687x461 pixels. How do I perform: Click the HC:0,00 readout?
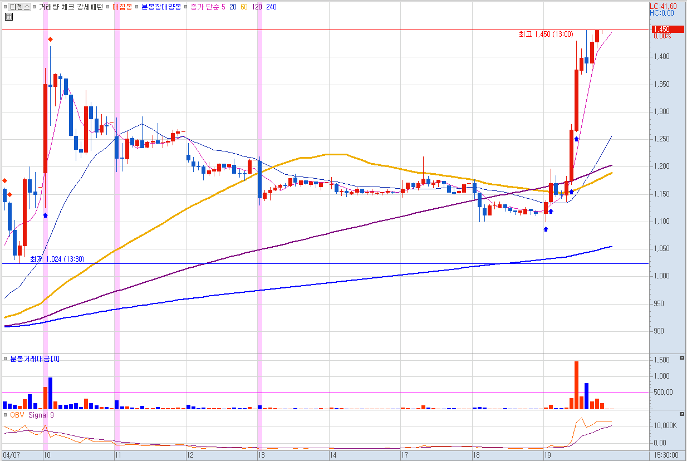[662, 13]
